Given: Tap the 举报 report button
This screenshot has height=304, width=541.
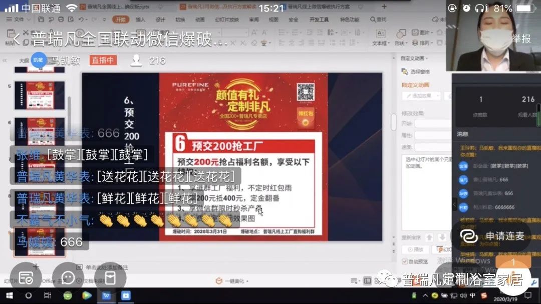Looking at the screenshot, I should [521, 39].
